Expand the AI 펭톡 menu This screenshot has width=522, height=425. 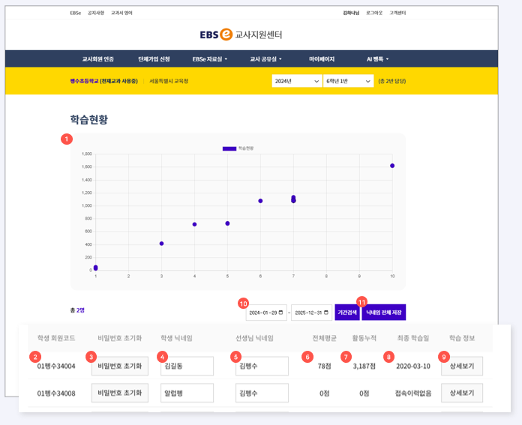click(x=377, y=59)
